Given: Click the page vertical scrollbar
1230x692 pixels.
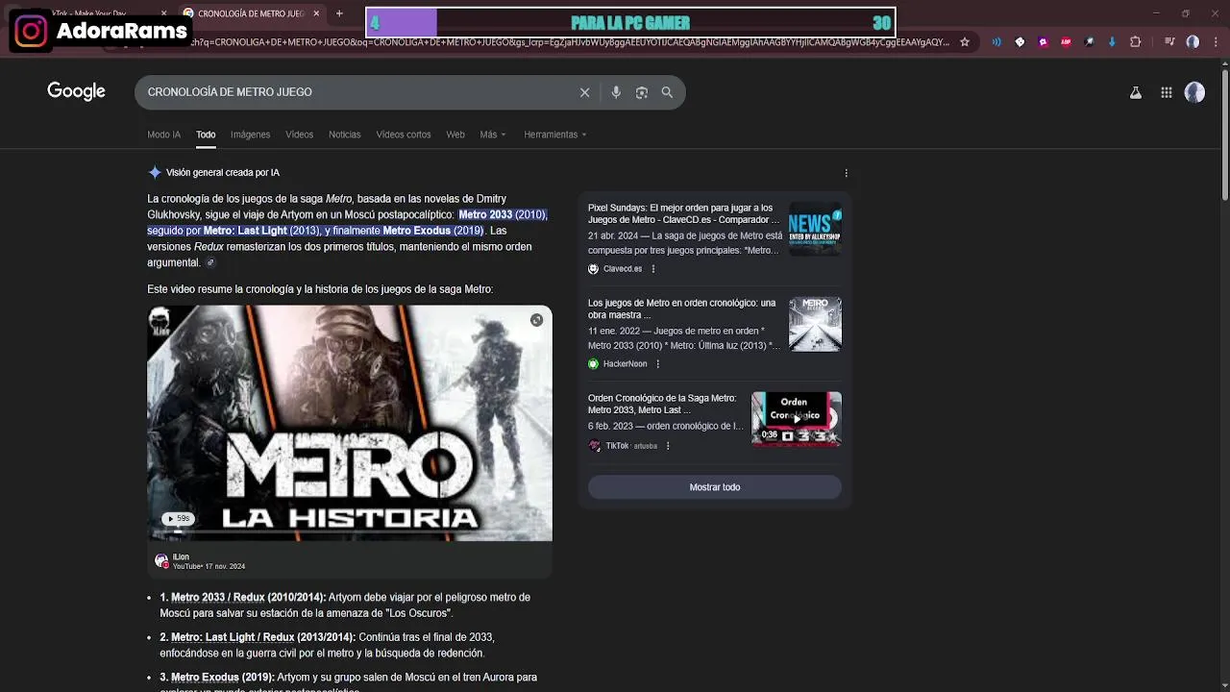Looking at the screenshot, I should tap(1225, 135).
